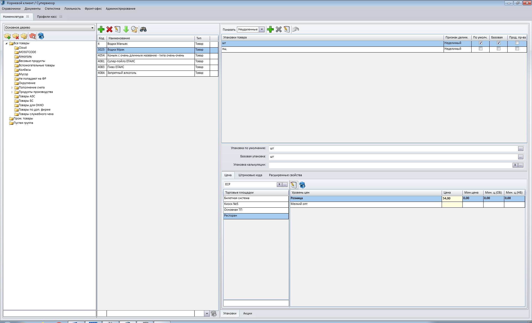Refresh the goods tree with blue arrows icon
The height and width of the screenshot is (323, 532).
[41, 36]
